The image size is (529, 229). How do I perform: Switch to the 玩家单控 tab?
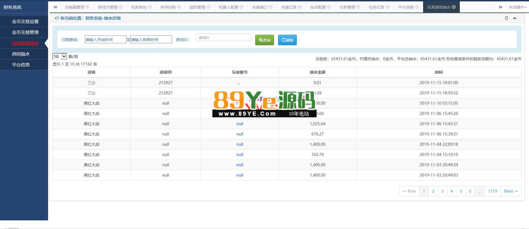(139, 7)
